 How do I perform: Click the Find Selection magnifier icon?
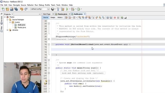click(80, 18)
